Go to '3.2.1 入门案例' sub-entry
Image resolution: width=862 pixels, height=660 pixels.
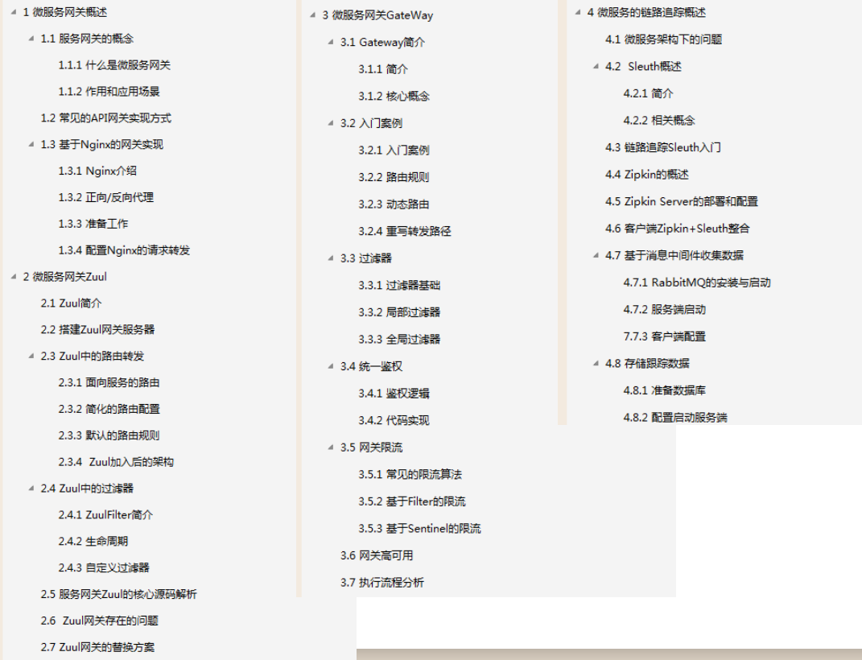coord(394,150)
